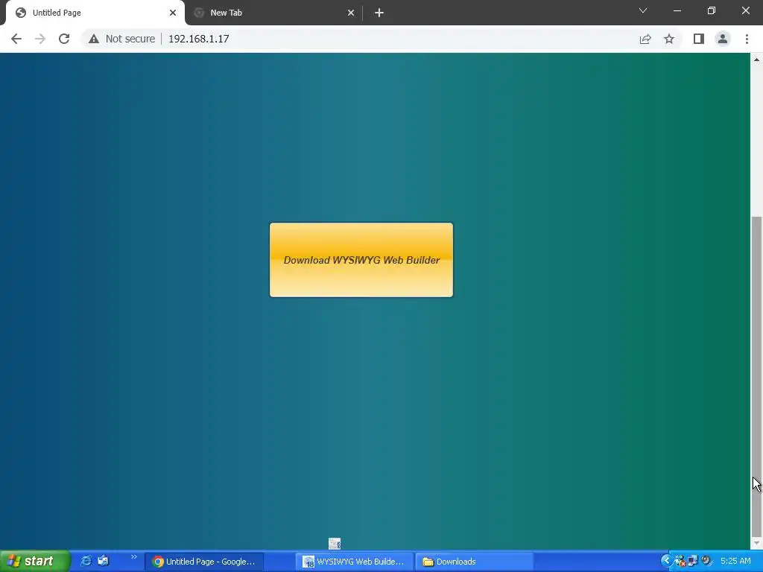The width and height of the screenshot is (763, 572).
Task: Click the taskbar clock showing 5:25 AM
Action: click(735, 562)
